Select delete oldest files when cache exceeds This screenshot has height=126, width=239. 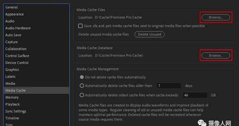(82, 95)
